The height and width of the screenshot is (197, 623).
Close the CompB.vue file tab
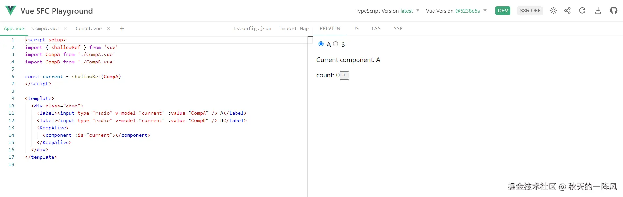108,29
